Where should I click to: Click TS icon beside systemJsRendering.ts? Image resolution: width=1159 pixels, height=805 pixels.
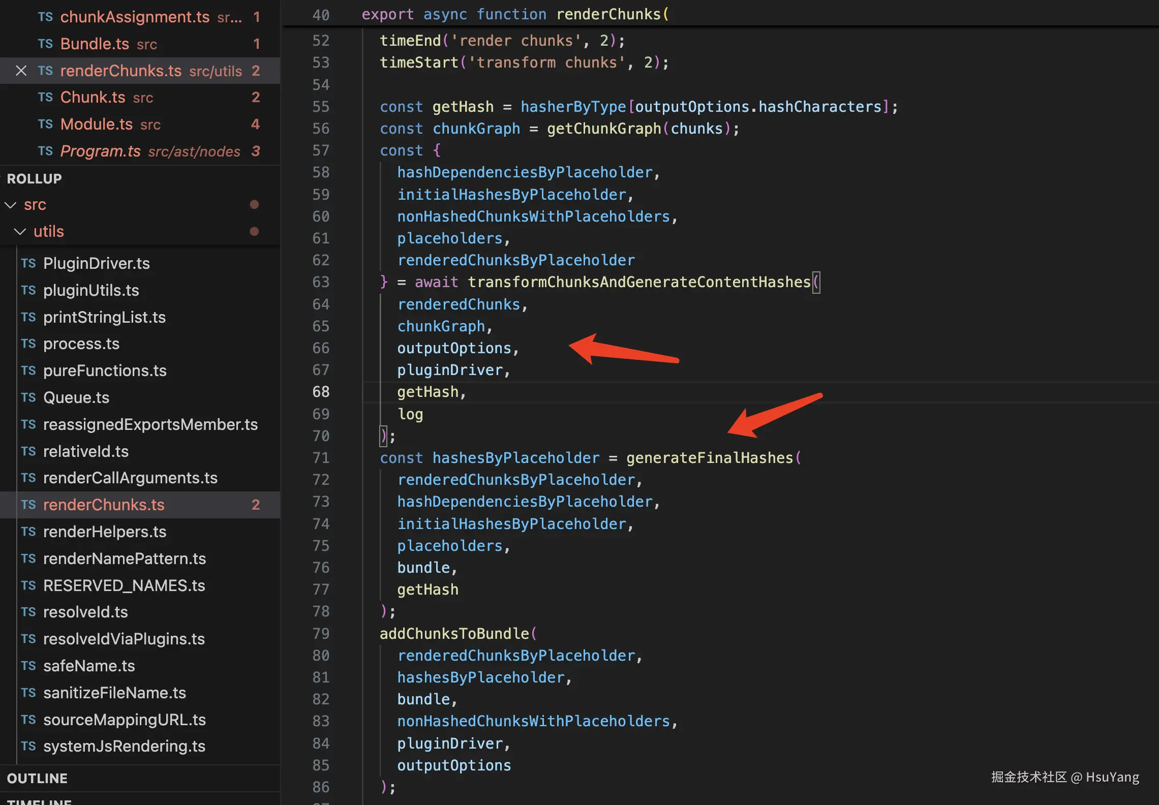[28, 746]
